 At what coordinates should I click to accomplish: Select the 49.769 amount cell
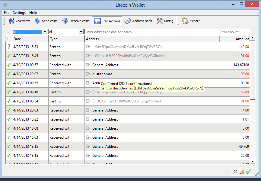[x=235, y=147]
